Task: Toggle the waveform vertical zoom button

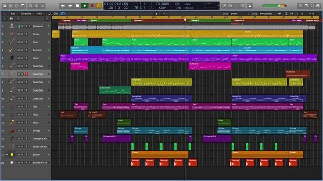Action: point(279,14)
